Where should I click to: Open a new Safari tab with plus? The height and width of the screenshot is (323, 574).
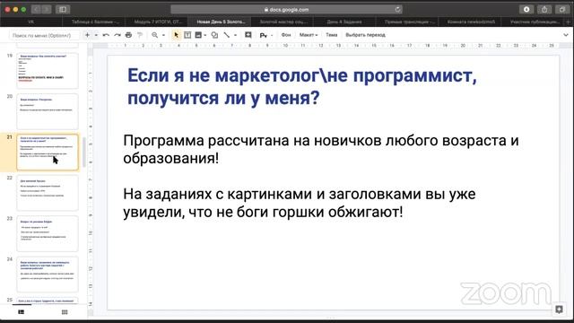569,22
